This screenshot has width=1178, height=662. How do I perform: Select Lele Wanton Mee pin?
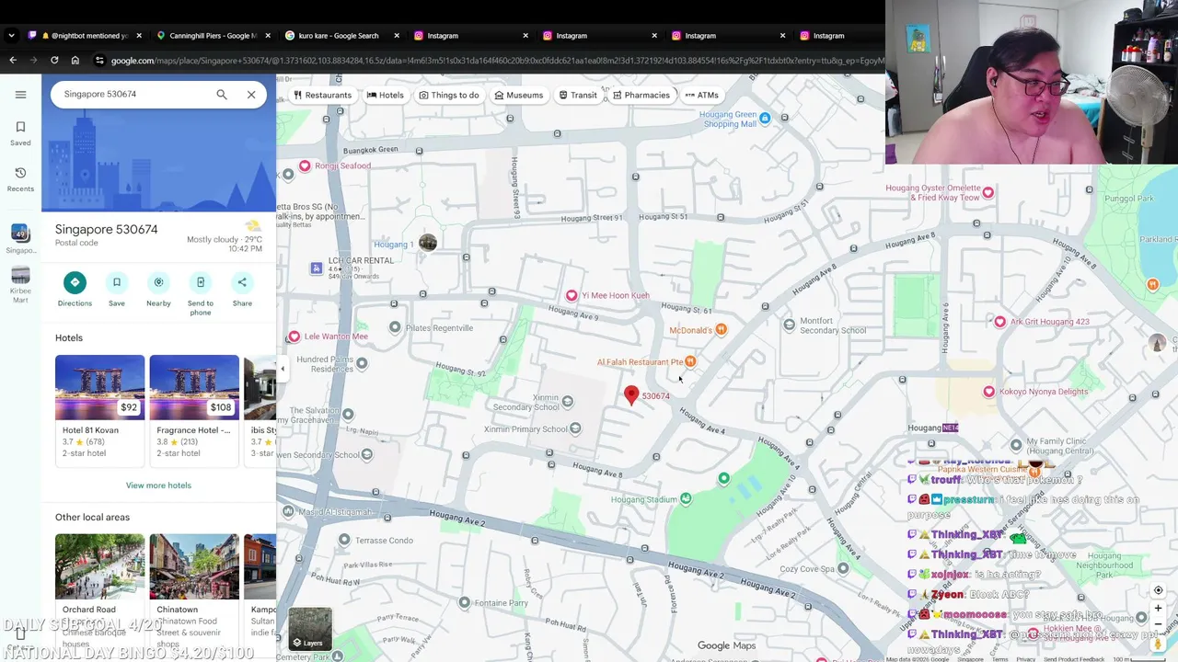[x=294, y=337]
